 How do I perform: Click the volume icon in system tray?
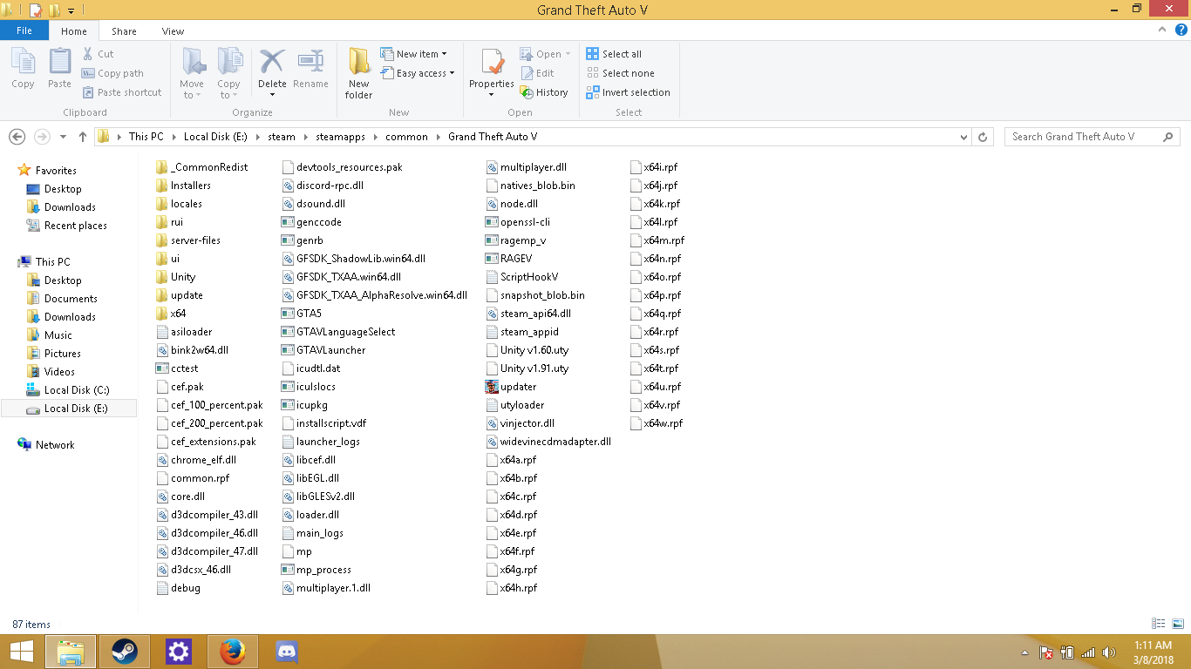1108,652
